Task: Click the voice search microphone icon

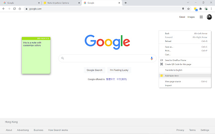Action: click(x=152, y=58)
